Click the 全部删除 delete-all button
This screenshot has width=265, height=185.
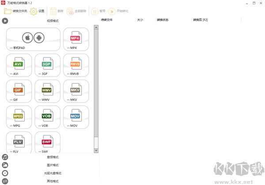coord(76,11)
